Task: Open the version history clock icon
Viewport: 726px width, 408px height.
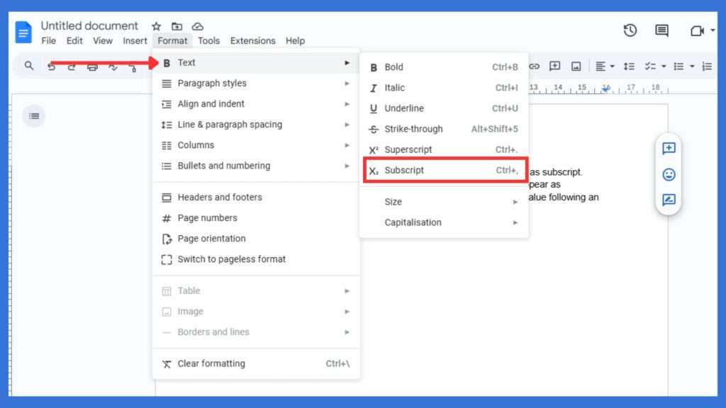Action: pos(630,30)
